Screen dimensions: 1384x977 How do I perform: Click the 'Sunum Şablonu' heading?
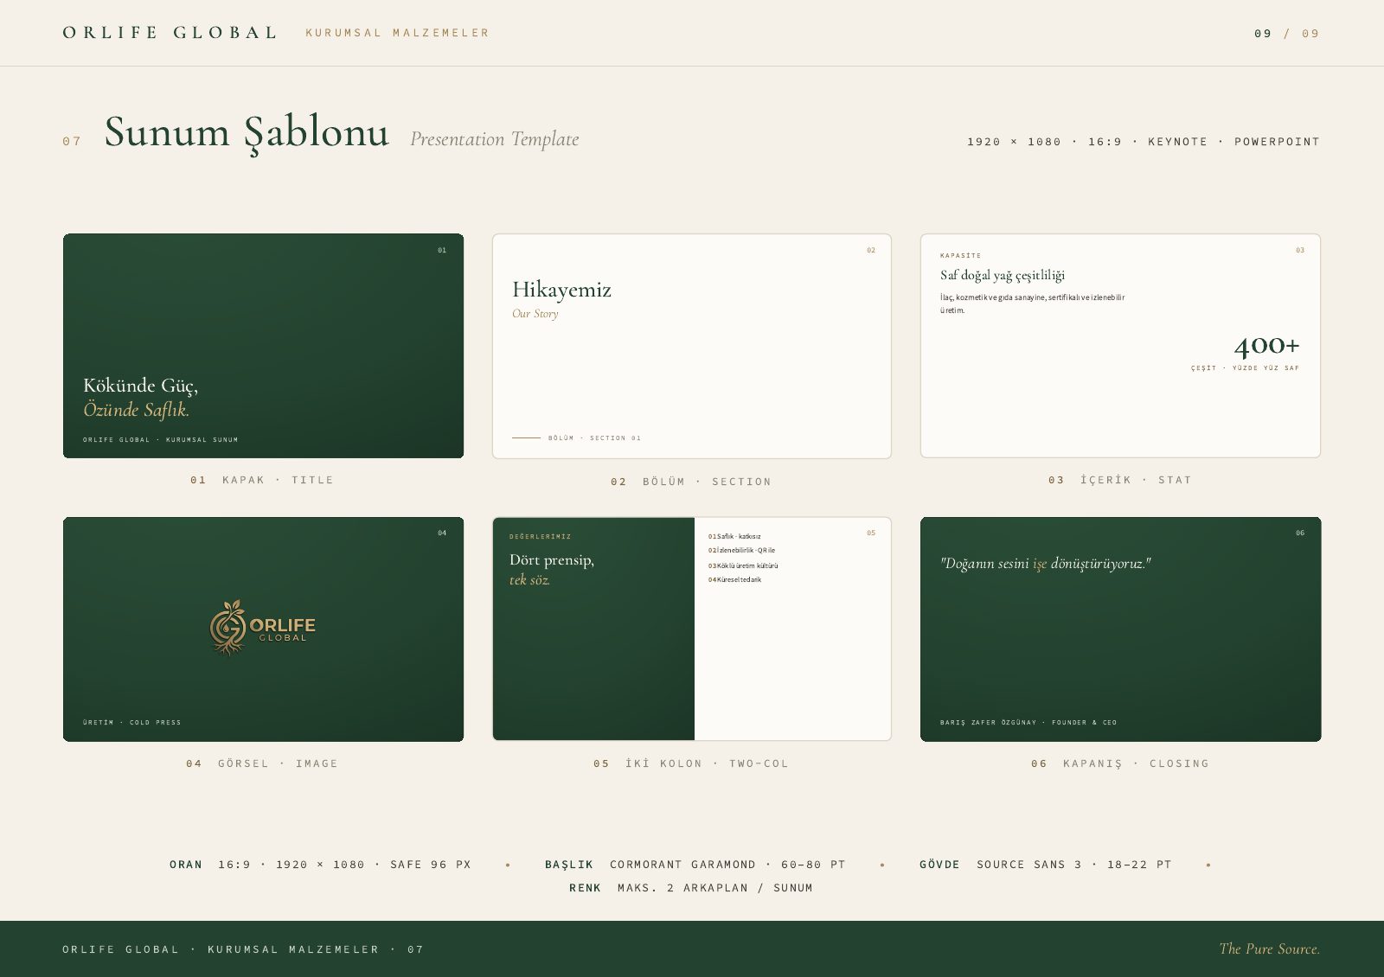[x=247, y=133]
